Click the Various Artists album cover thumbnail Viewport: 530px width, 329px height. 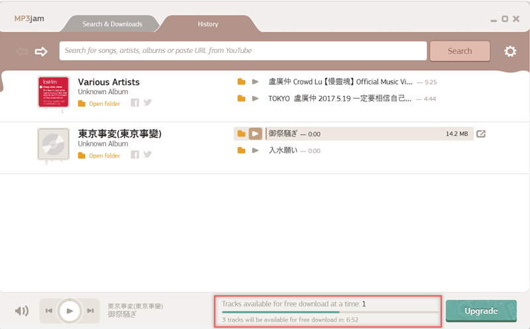54,92
